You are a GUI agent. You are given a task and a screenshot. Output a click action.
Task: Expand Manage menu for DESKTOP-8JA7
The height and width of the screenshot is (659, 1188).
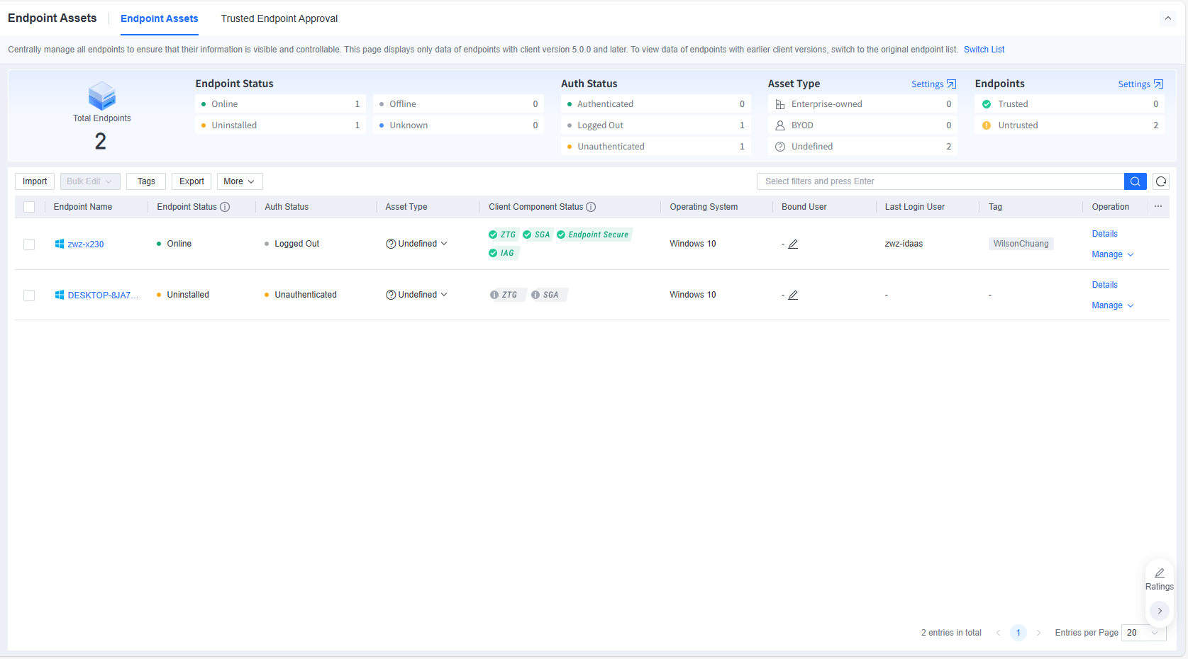click(x=1113, y=305)
